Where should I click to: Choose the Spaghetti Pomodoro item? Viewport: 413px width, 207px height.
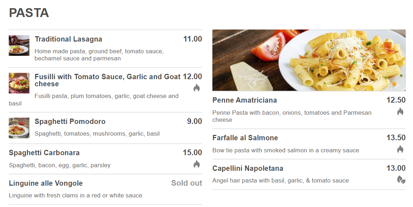point(70,121)
